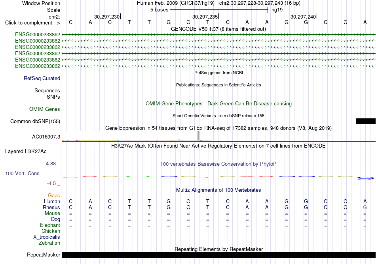Click the AC016907.3 gene expression label

[46, 137]
